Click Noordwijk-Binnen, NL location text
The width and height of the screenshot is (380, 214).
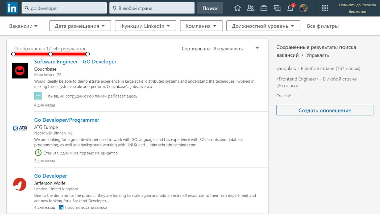point(53,133)
